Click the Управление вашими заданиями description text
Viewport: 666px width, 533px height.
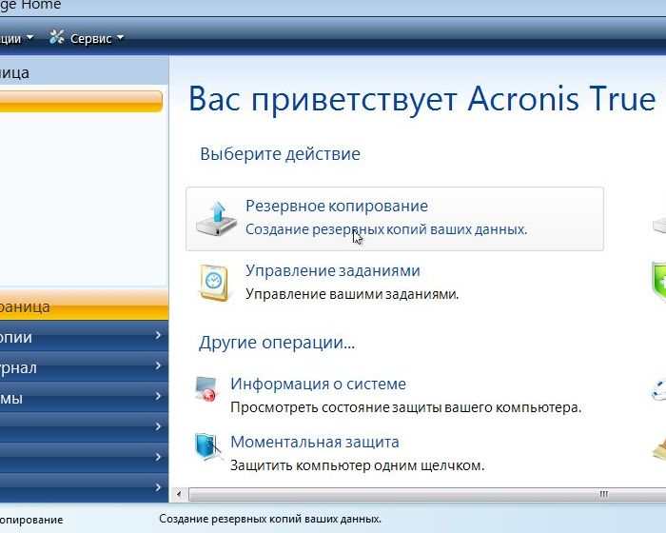click(x=352, y=294)
